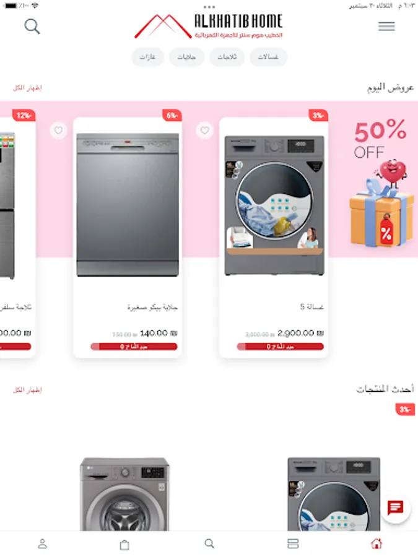Select the جلايات category chip

point(186,57)
